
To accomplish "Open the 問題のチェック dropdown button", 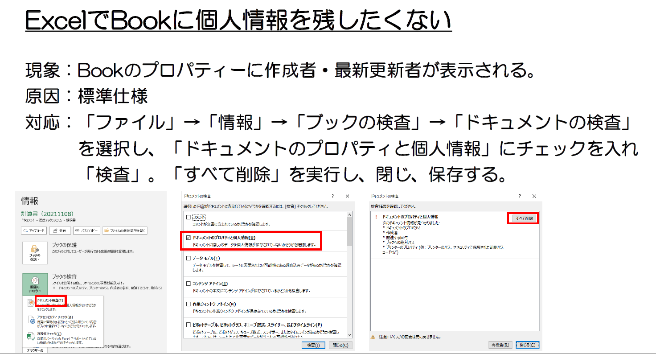I will coord(35,284).
